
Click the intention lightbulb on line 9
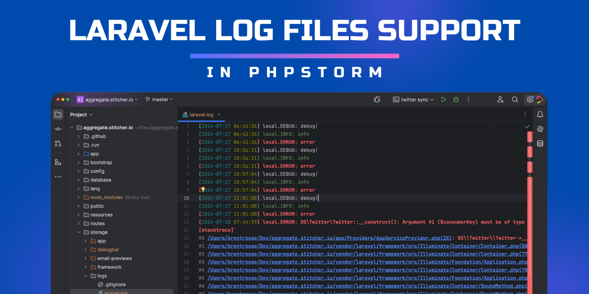pos(203,189)
